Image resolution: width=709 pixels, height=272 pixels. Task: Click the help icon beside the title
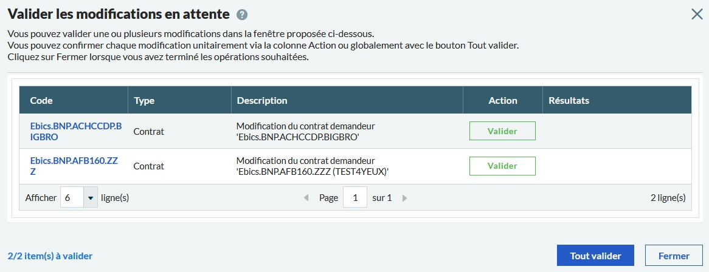(x=242, y=15)
